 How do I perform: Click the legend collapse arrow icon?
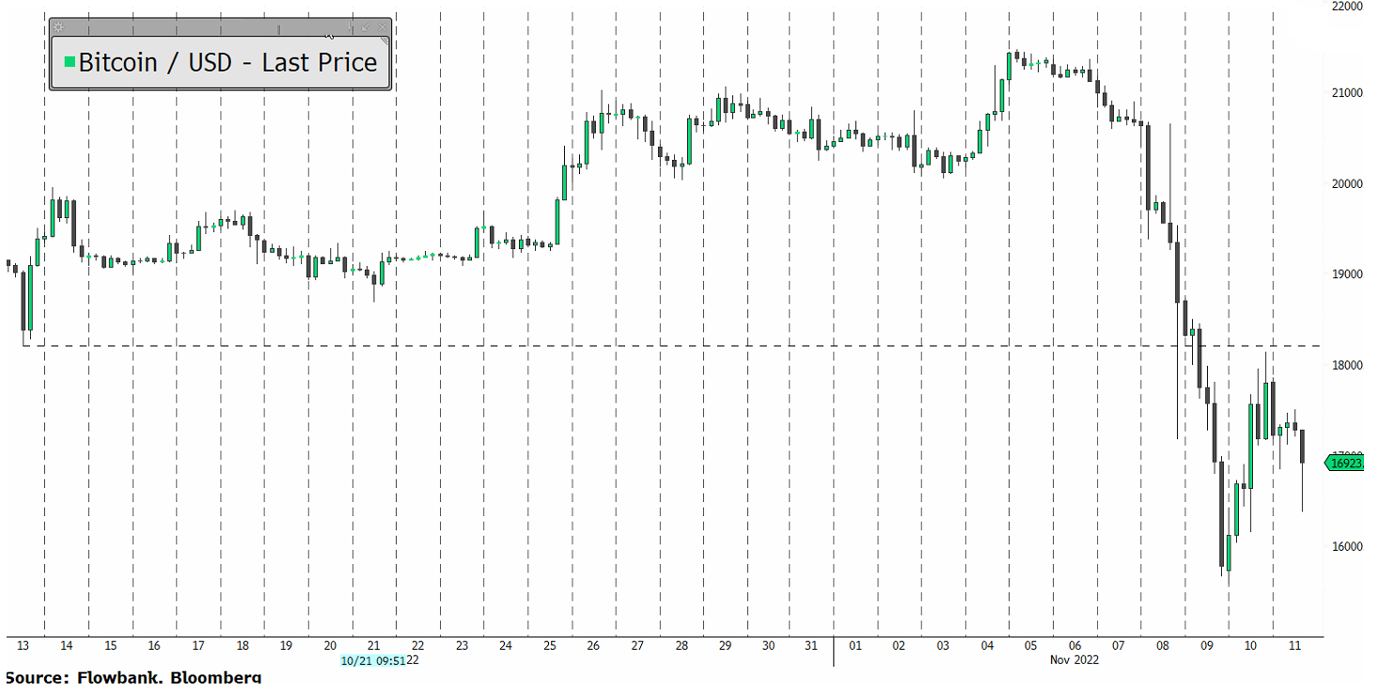(x=366, y=27)
